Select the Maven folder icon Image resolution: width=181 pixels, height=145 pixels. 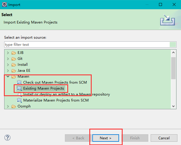(x=14, y=77)
